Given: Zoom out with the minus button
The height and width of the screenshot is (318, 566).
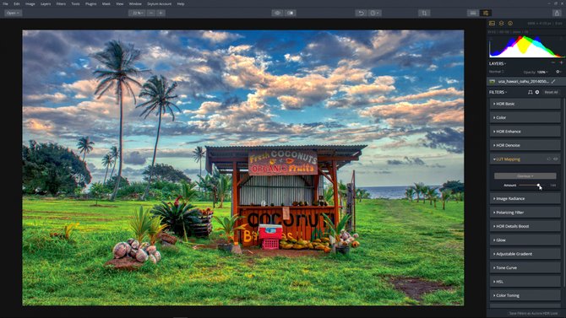Looking at the screenshot, I should [151, 13].
